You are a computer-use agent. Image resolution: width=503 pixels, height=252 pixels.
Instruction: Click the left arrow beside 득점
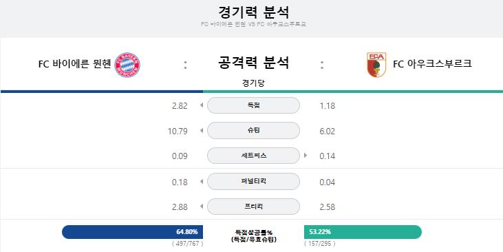202,105
